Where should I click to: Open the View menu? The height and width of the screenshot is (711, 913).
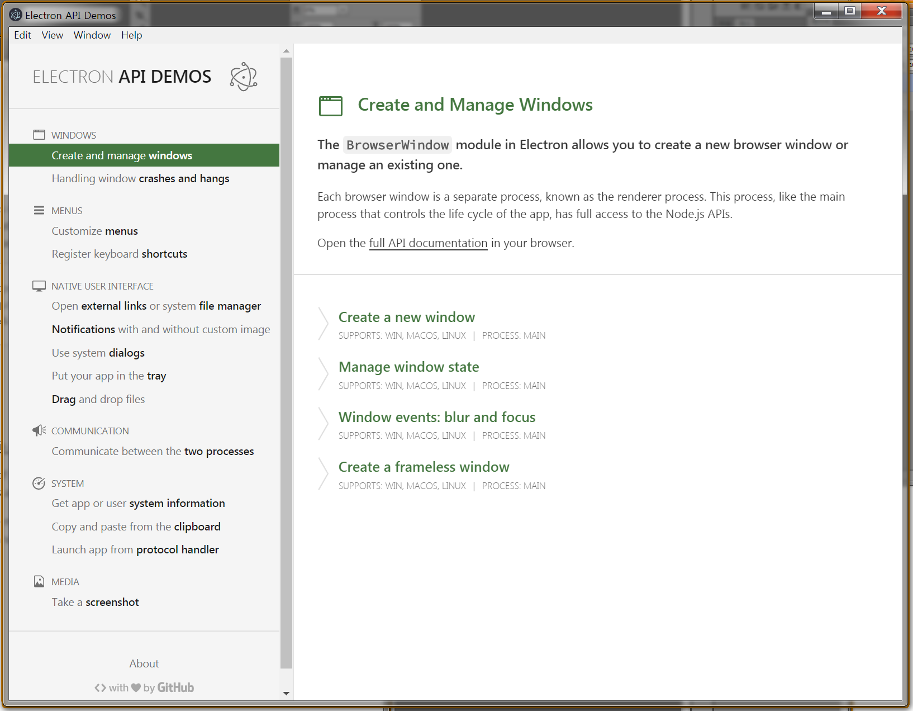click(x=52, y=35)
